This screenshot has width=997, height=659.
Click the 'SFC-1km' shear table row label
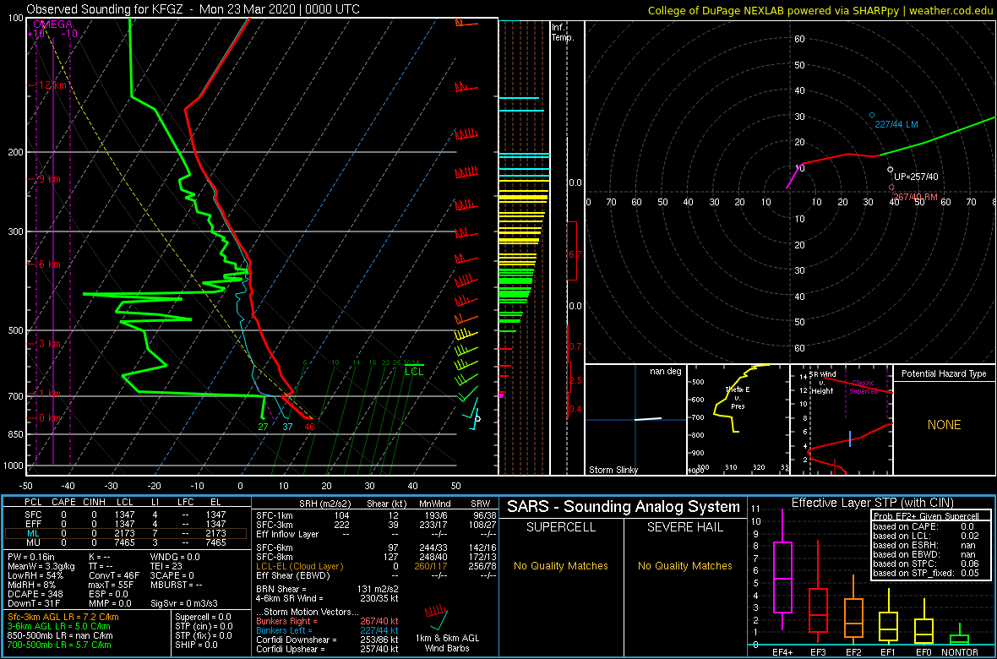273,515
